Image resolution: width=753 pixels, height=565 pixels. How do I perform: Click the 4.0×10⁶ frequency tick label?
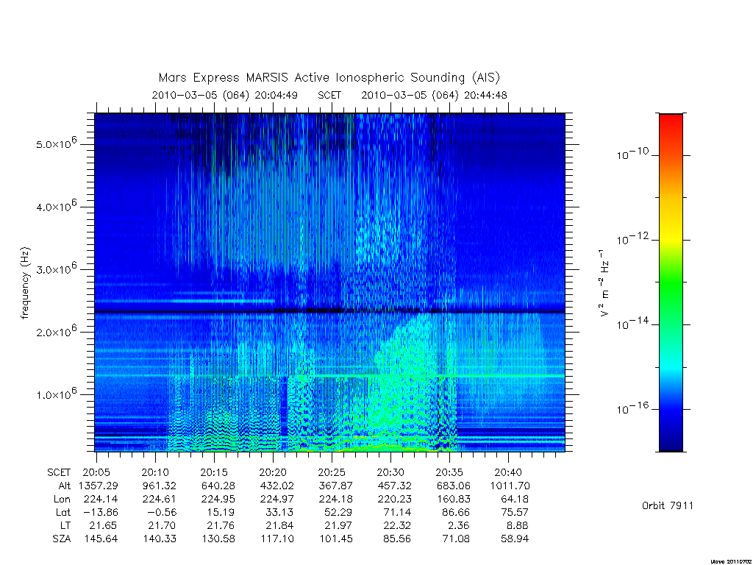click(x=56, y=206)
